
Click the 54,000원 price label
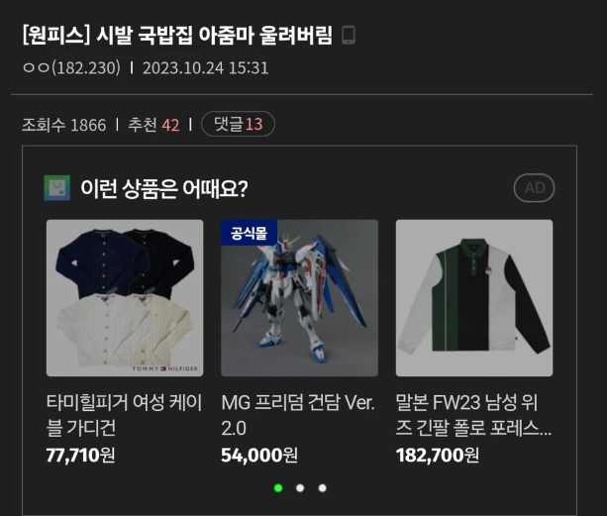[259, 456]
